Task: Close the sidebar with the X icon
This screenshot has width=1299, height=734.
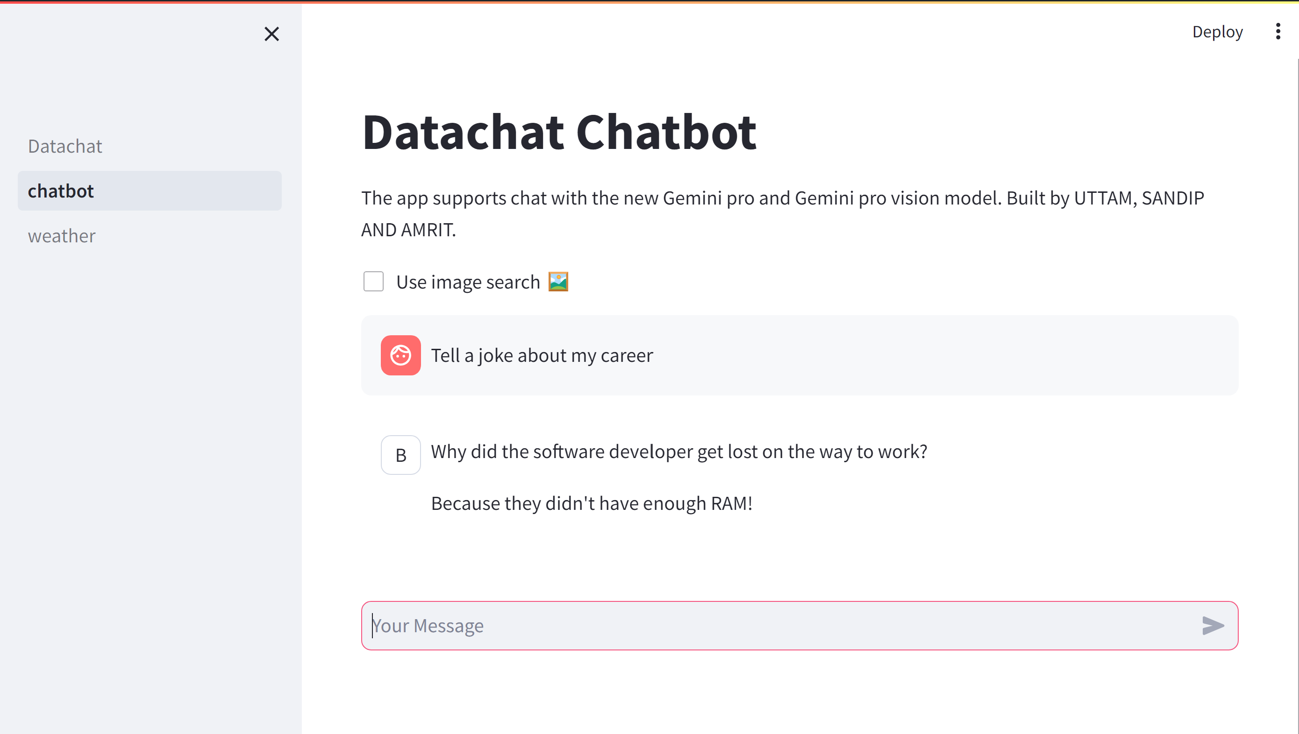Action: click(271, 34)
